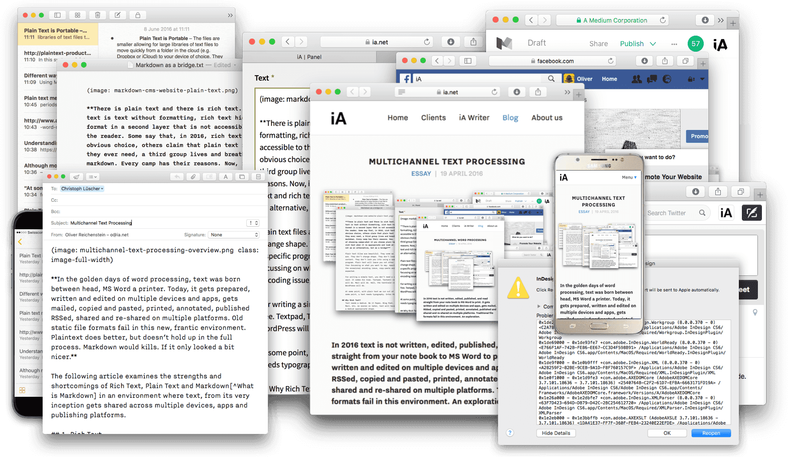788x457 pixels.
Task: Toggle sidebar icon in Facebook Safari window
Action: 467,61
